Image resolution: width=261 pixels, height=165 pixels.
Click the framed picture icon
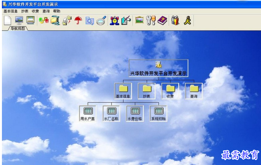139,20
